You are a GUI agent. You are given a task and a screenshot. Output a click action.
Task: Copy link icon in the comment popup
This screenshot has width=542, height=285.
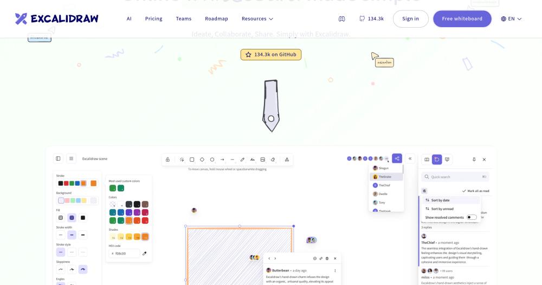click(321, 258)
